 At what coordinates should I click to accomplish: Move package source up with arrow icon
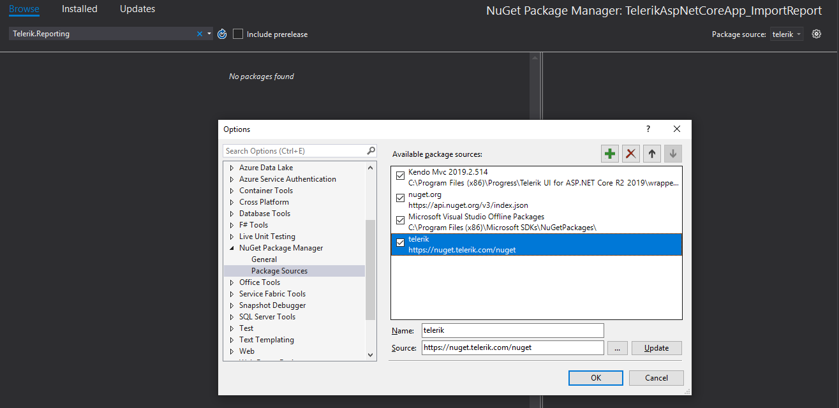tap(652, 154)
